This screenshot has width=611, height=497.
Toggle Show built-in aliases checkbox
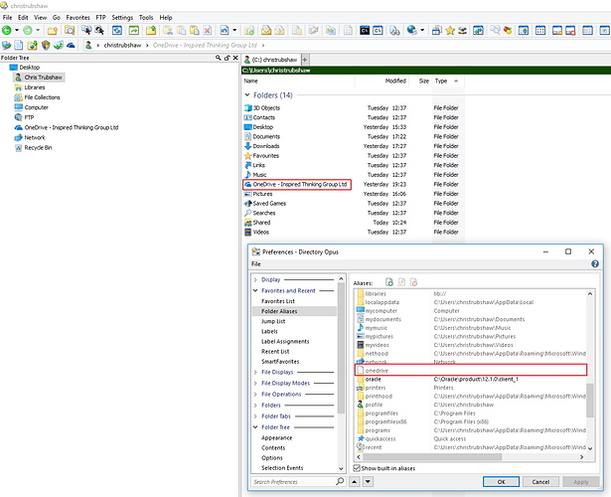tap(357, 468)
